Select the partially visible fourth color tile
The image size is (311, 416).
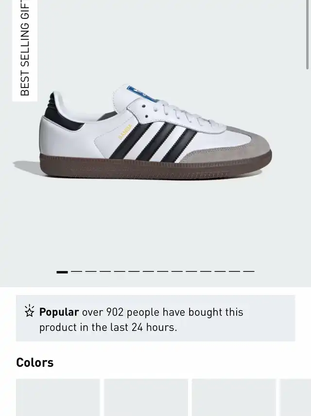coord(295,398)
